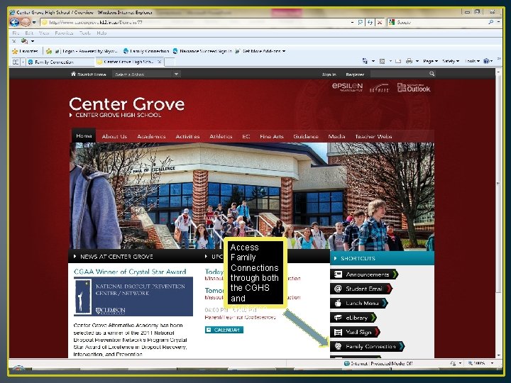Click the browser Forward arrow button
511x383 pixels.
click(26, 22)
